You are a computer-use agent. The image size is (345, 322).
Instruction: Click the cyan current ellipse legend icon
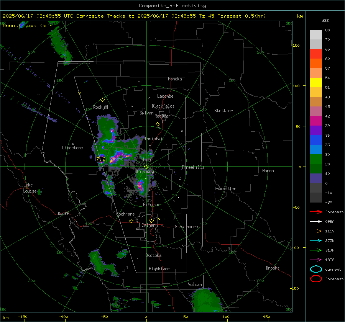(316, 269)
